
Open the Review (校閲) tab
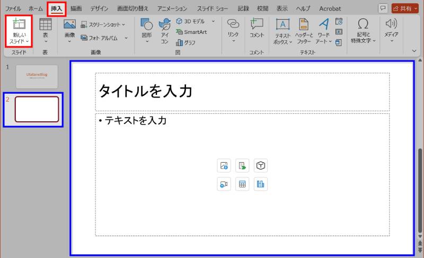[262, 8]
